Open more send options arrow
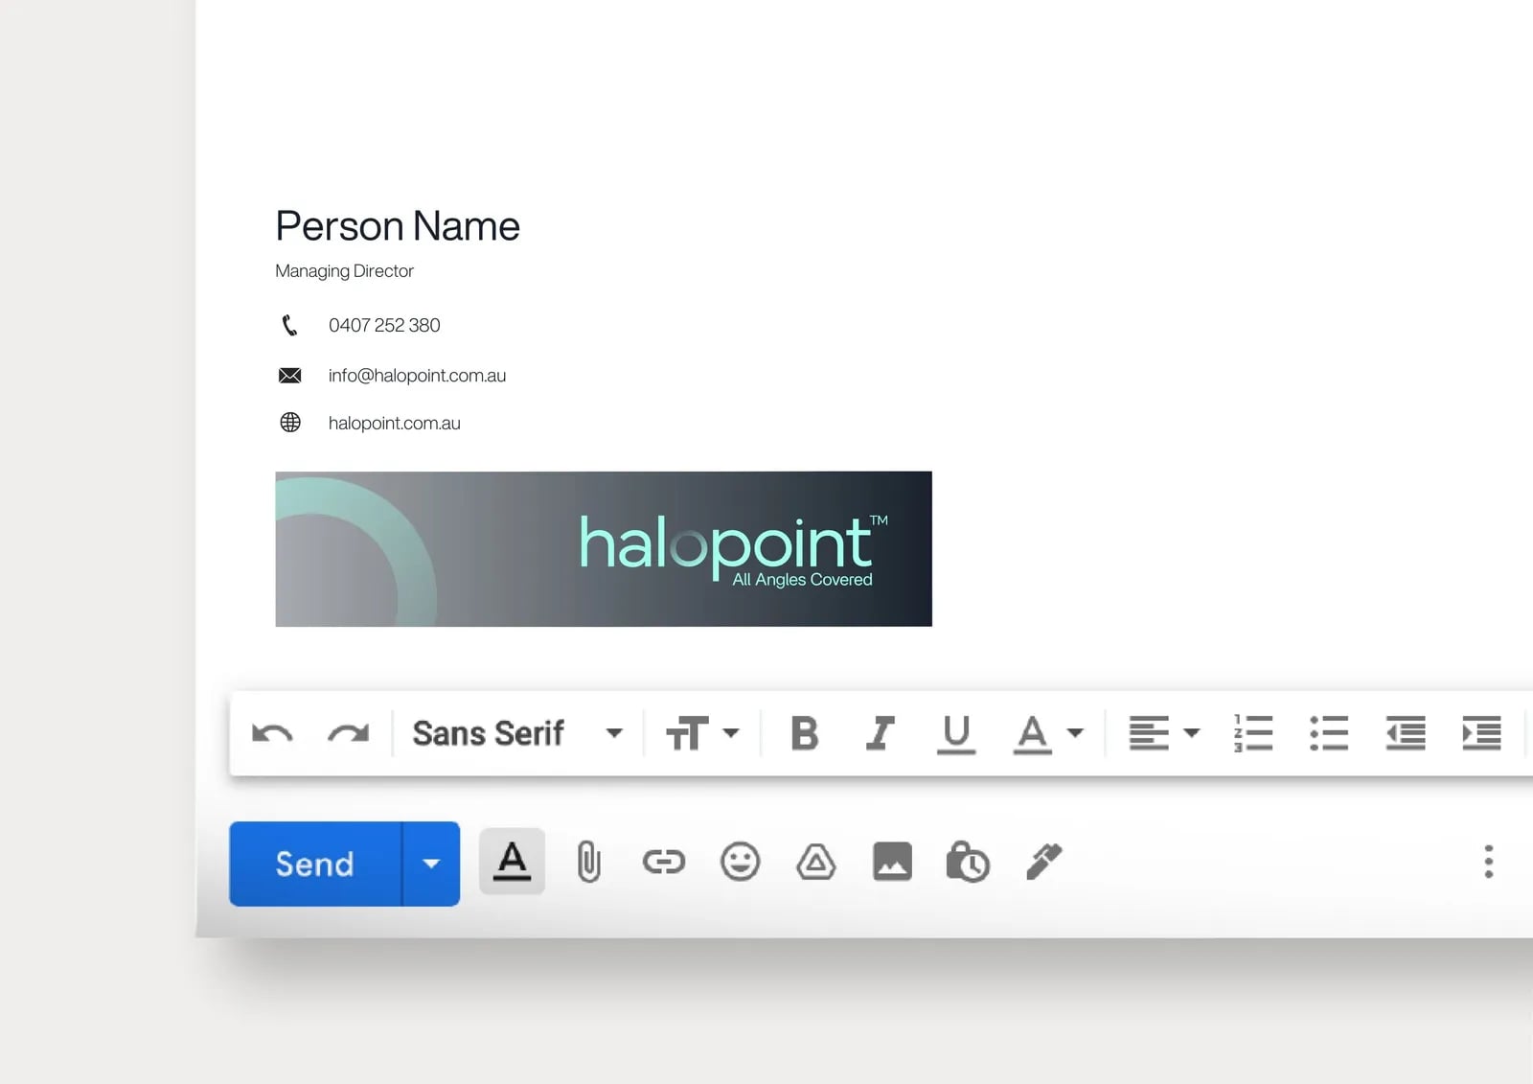The height and width of the screenshot is (1084, 1533). (431, 864)
